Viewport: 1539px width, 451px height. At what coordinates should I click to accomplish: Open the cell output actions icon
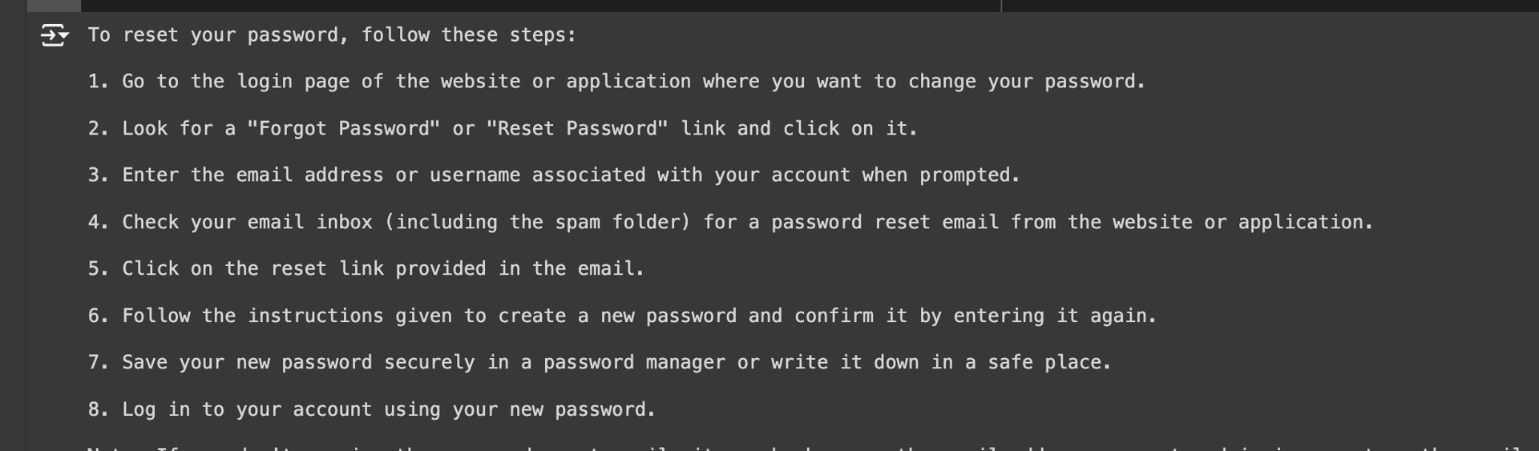pos(55,35)
